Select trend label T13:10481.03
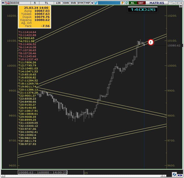Image resolution: width=184 pixels, height=178 pixels. click(x=28, y=69)
